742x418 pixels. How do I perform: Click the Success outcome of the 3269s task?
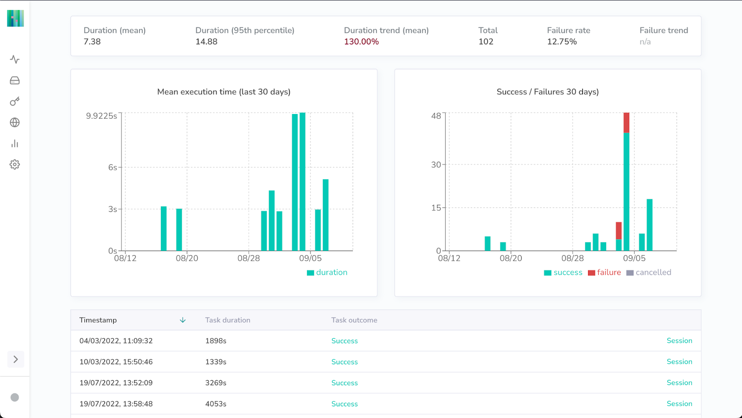(344, 382)
